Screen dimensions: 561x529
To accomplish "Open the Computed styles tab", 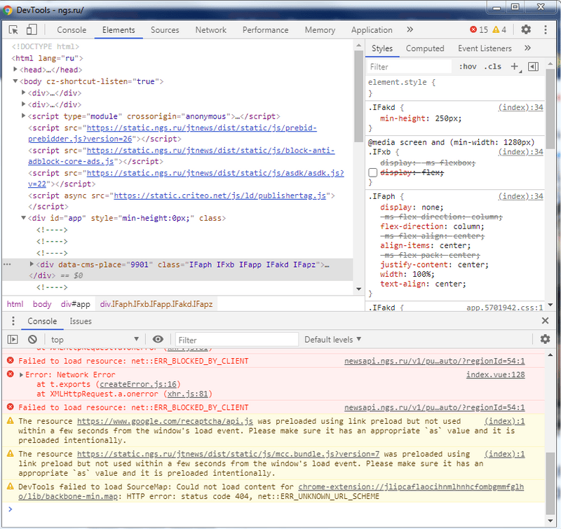I will (425, 48).
